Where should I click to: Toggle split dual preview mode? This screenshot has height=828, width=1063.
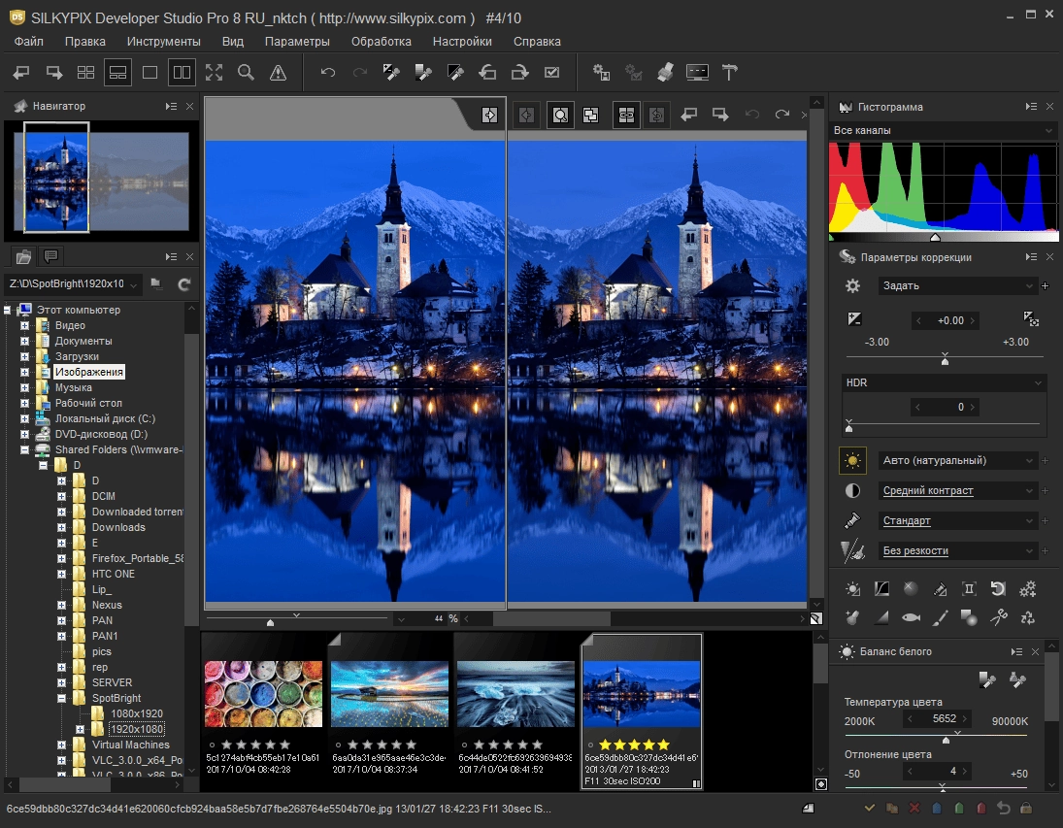[182, 73]
